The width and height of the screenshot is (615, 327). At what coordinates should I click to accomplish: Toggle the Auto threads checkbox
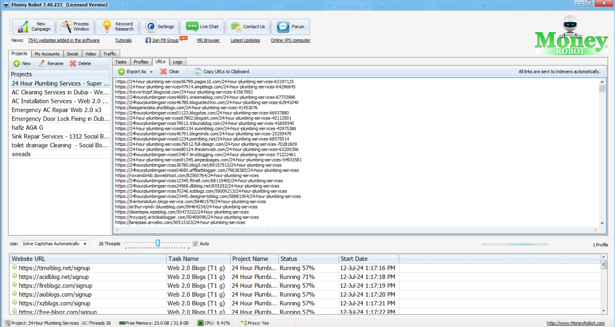[x=195, y=244]
